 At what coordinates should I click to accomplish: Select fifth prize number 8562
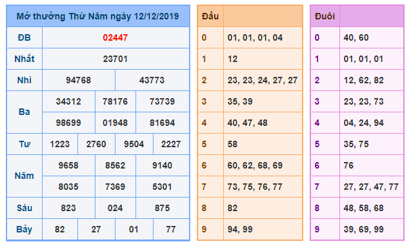click(x=115, y=165)
